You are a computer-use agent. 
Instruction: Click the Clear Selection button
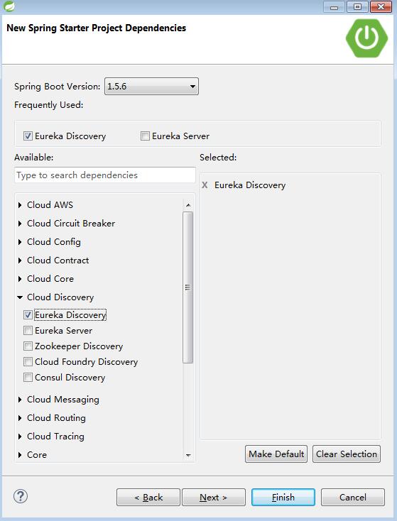click(x=347, y=454)
